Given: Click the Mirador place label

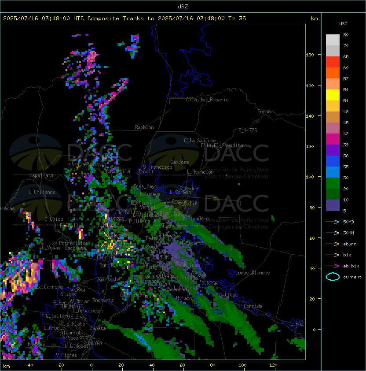Looking at the screenshot, I should pos(184,298).
